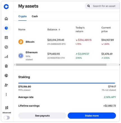
Task: Click the horizontal scrollbar under the asset table
Action: pyautogui.click(x=61, y=65)
